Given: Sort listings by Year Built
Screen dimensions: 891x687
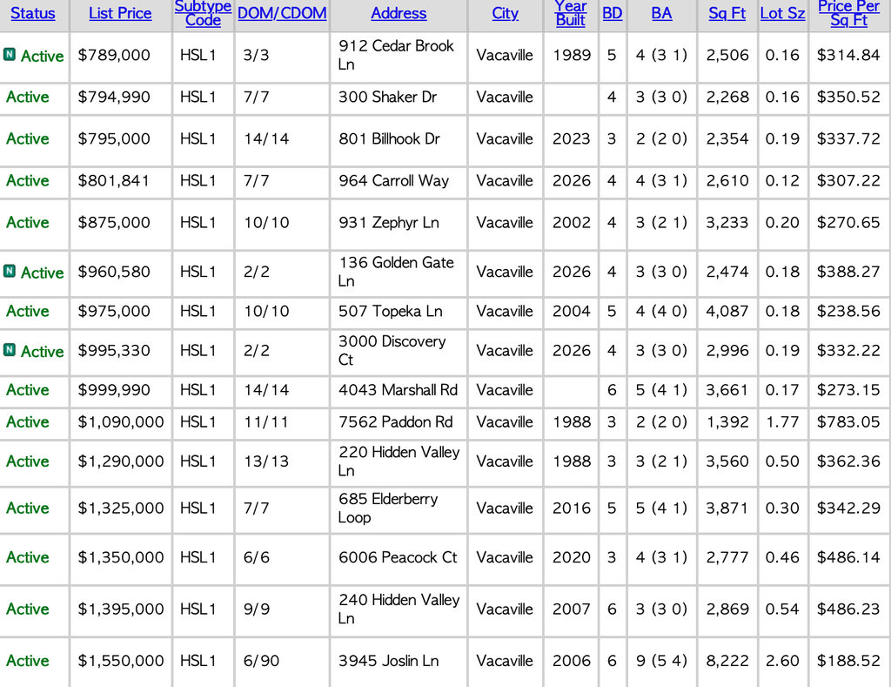Looking at the screenshot, I should [571, 13].
